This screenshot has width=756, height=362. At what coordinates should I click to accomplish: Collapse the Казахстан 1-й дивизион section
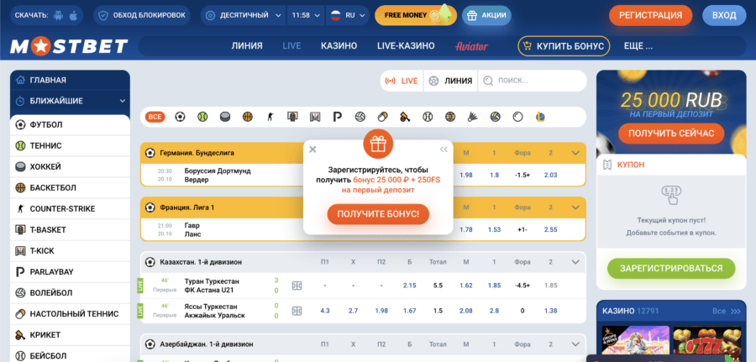point(575,262)
